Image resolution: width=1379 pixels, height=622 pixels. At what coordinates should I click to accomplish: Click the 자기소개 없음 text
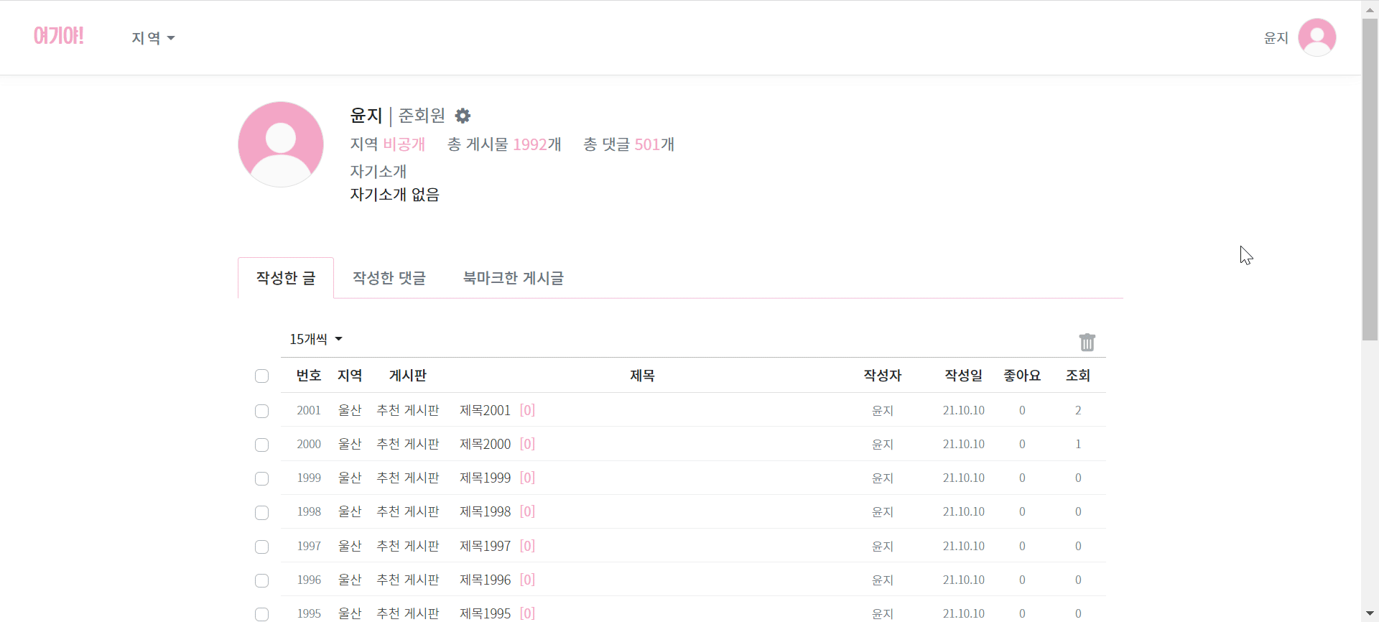point(395,195)
